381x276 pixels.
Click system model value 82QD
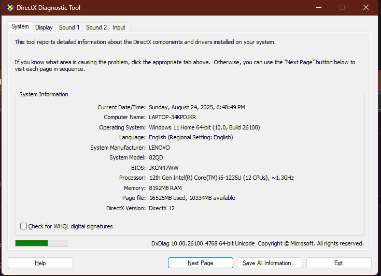click(156, 157)
